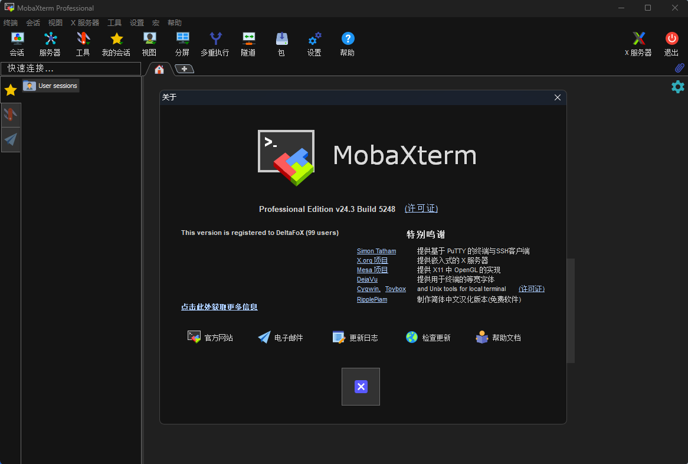Click the 电子邮件 button

(x=280, y=338)
